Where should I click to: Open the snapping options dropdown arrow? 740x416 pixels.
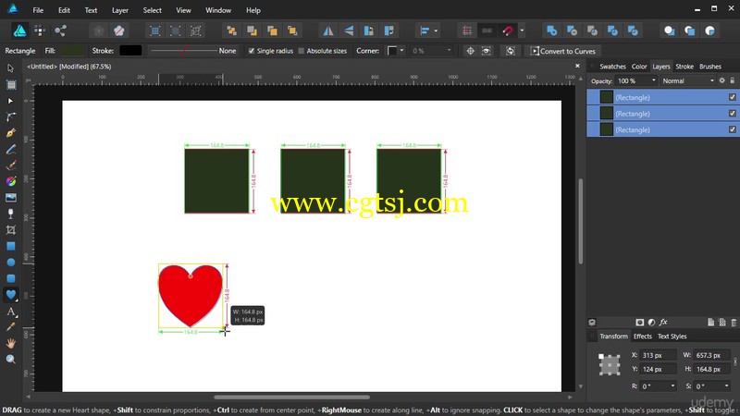(x=522, y=31)
